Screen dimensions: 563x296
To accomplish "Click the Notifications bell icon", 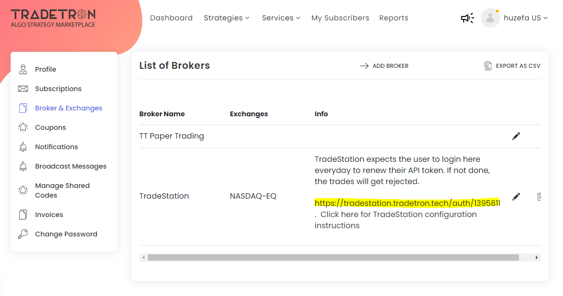I will pos(23,147).
